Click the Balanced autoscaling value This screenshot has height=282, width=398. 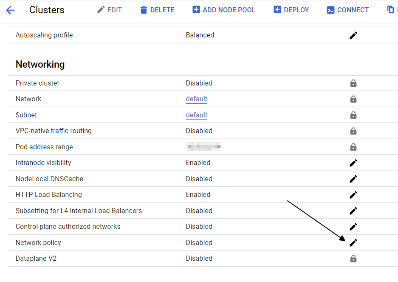click(x=200, y=35)
